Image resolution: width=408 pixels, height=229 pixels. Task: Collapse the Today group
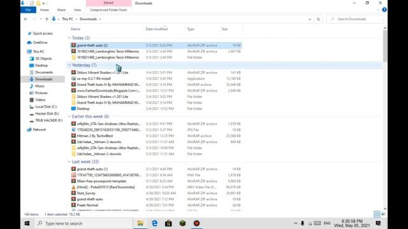(x=69, y=38)
